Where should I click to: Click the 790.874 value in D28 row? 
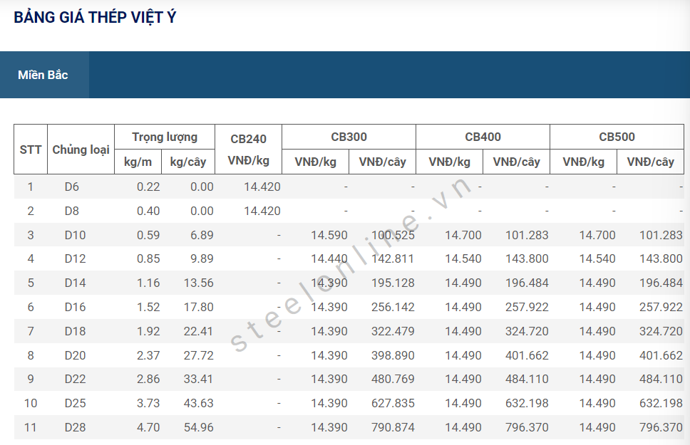tap(393, 427)
